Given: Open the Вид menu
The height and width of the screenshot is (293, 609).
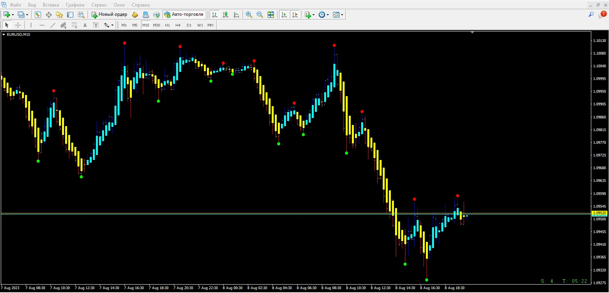Looking at the screenshot, I should point(32,5).
